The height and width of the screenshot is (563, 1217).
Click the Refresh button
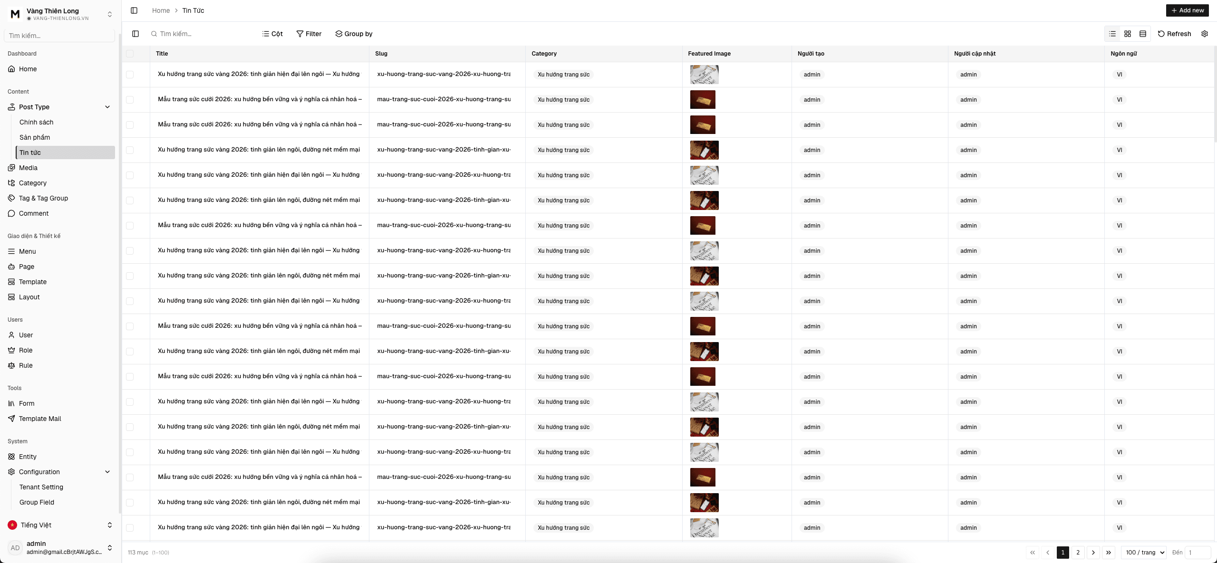point(1174,34)
